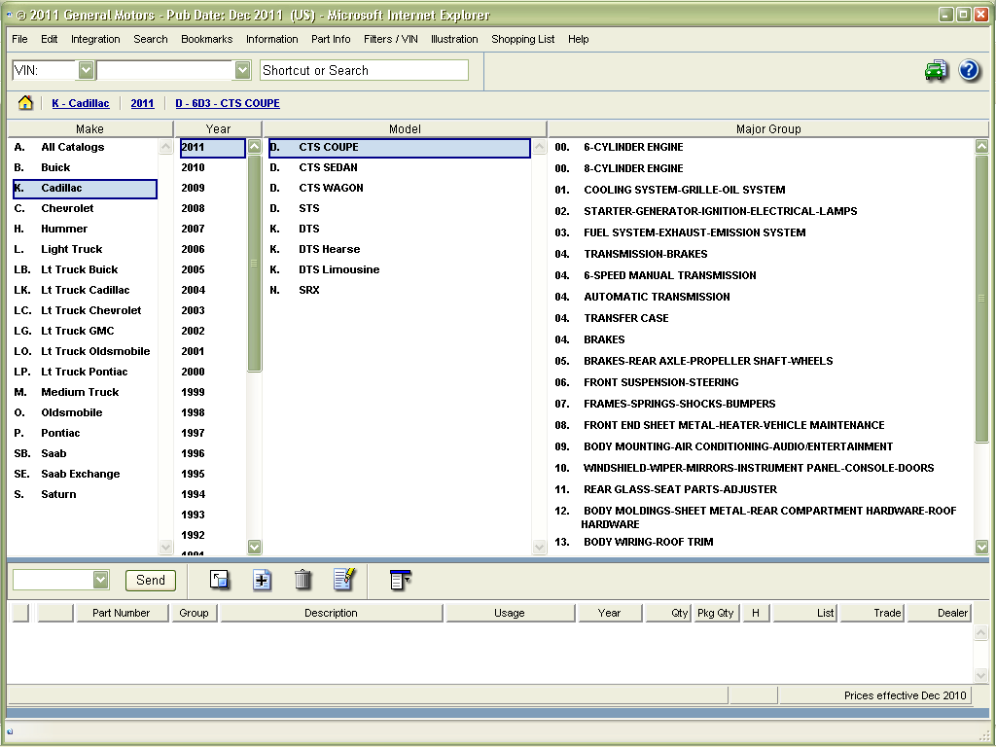Click the Shortcut or Search field

[364, 70]
